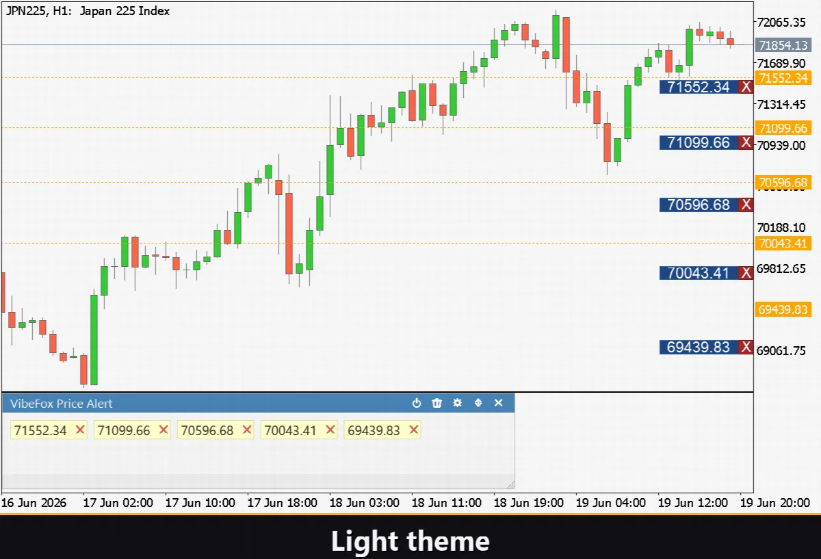Remove the 70596.68 chip using its red X
This screenshot has width=821, height=559.
(247, 430)
